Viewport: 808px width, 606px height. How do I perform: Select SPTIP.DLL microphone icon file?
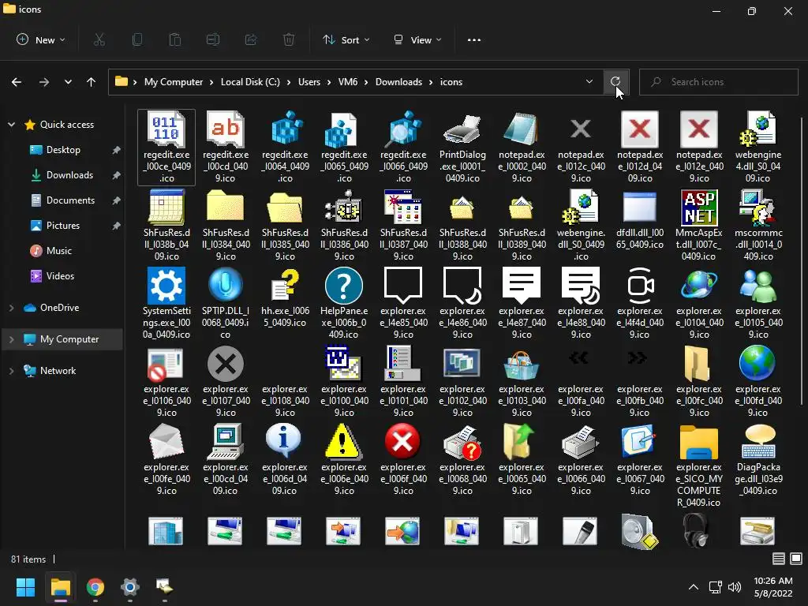coord(225,303)
